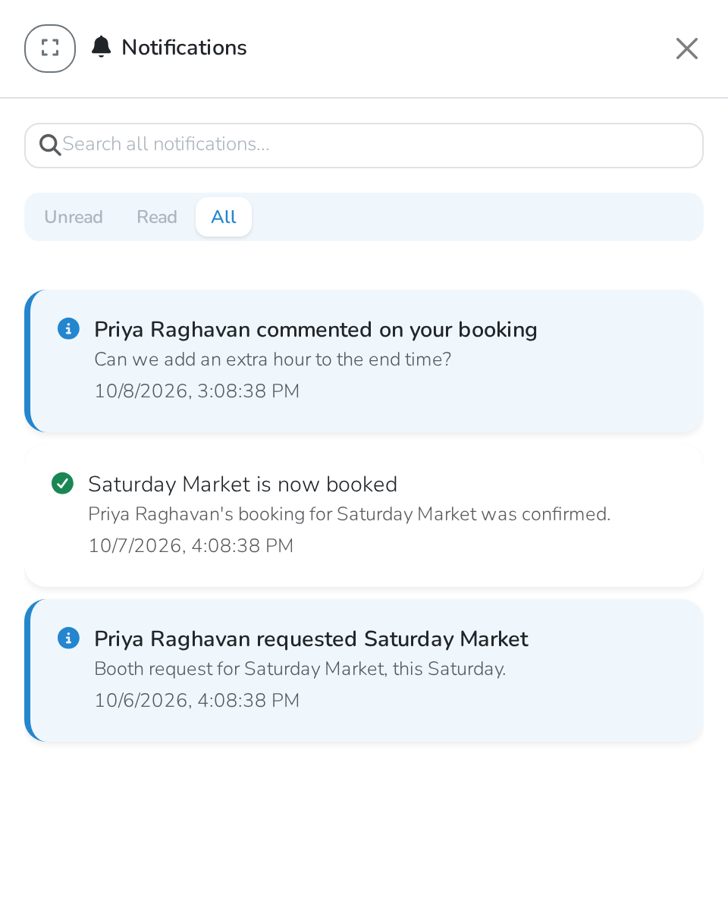Click info icon on requested Saturday Market notification
728x910 pixels.
click(68, 639)
